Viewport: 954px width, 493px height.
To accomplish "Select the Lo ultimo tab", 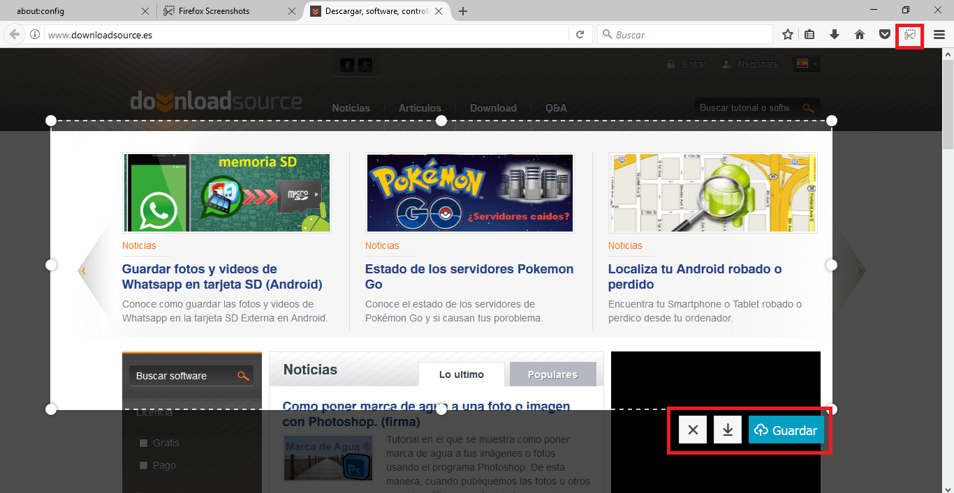I will point(461,374).
